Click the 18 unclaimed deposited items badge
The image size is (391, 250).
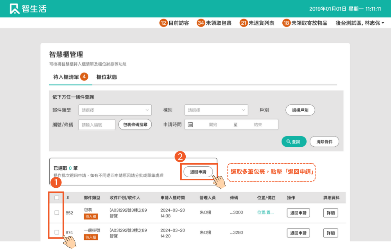tap(286, 23)
